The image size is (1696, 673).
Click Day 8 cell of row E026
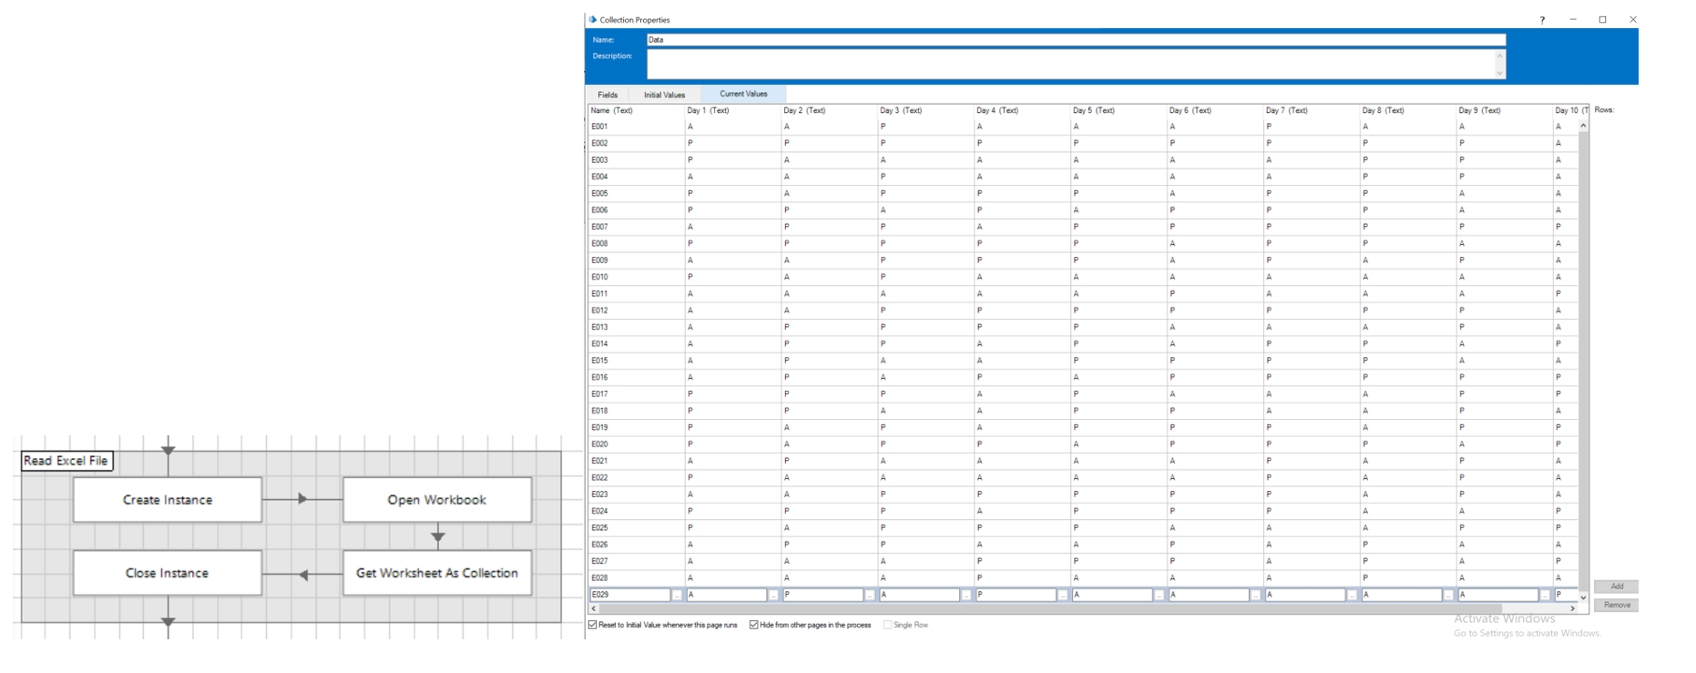pos(1408,545)
